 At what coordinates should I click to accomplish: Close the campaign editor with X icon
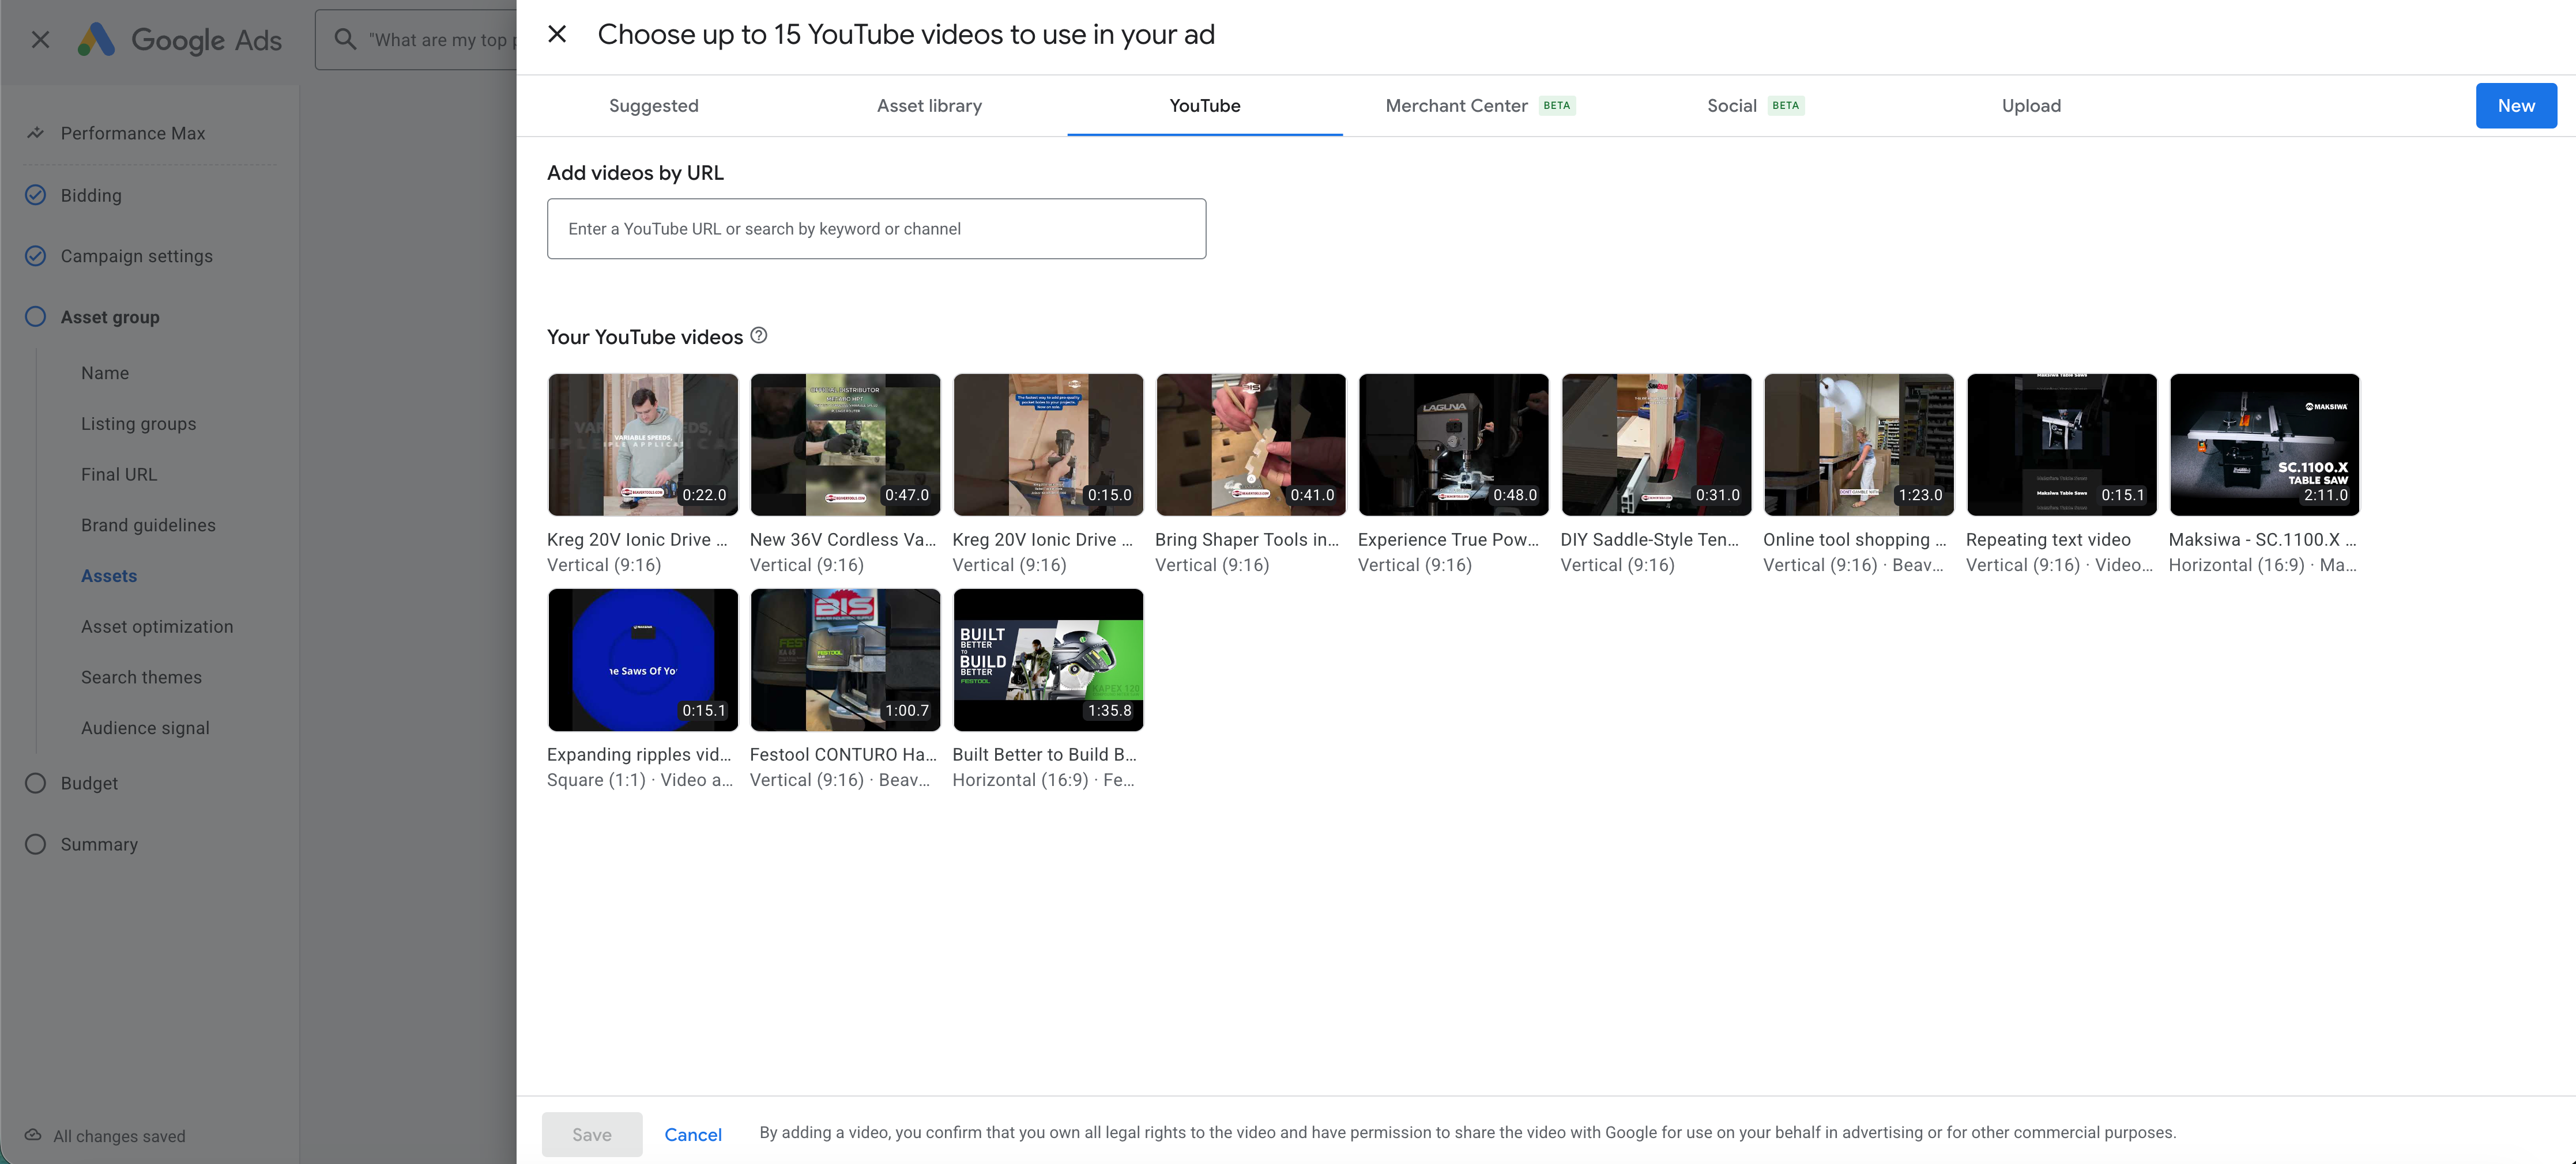(40, 40)
